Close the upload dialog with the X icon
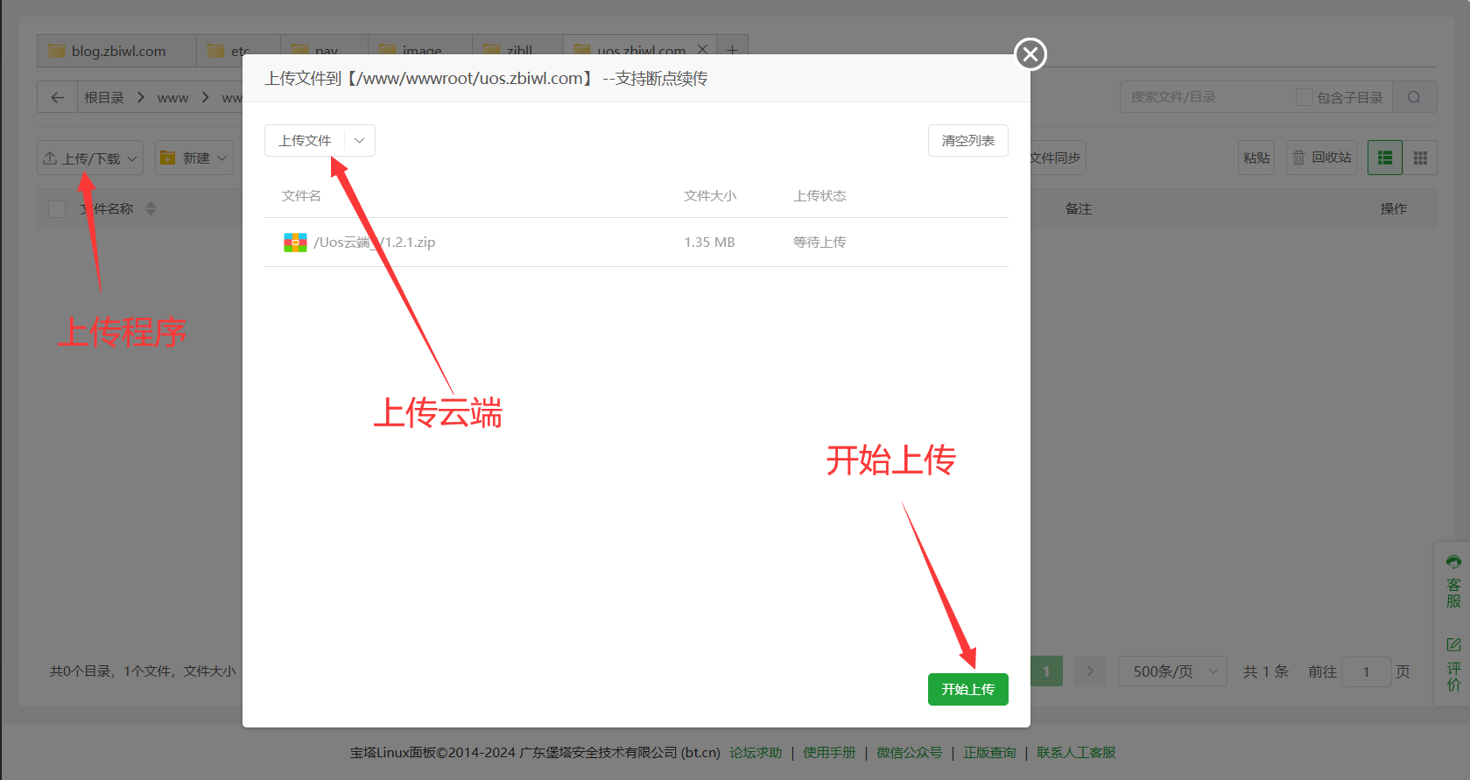This screenshot has height=780, width=1470. tap(1030, 54)
